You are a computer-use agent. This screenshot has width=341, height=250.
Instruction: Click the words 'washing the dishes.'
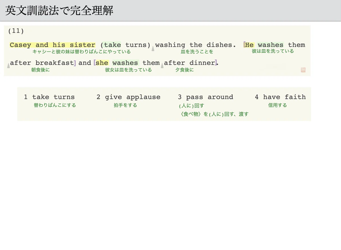(196, 45)
